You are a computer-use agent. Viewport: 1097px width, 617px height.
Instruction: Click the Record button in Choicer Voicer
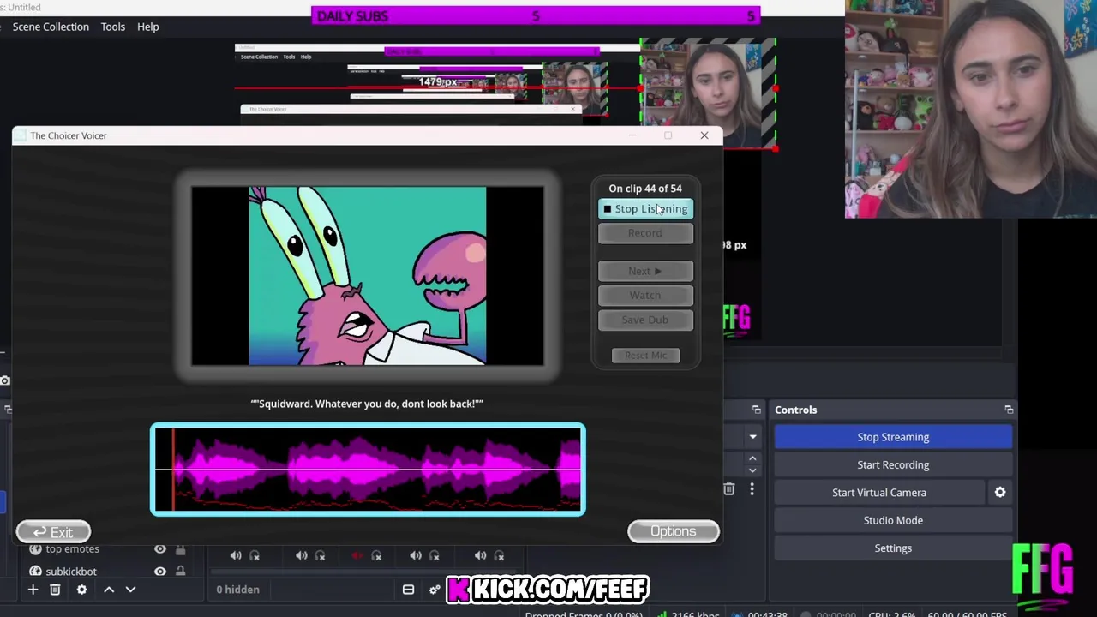point(645,233)
